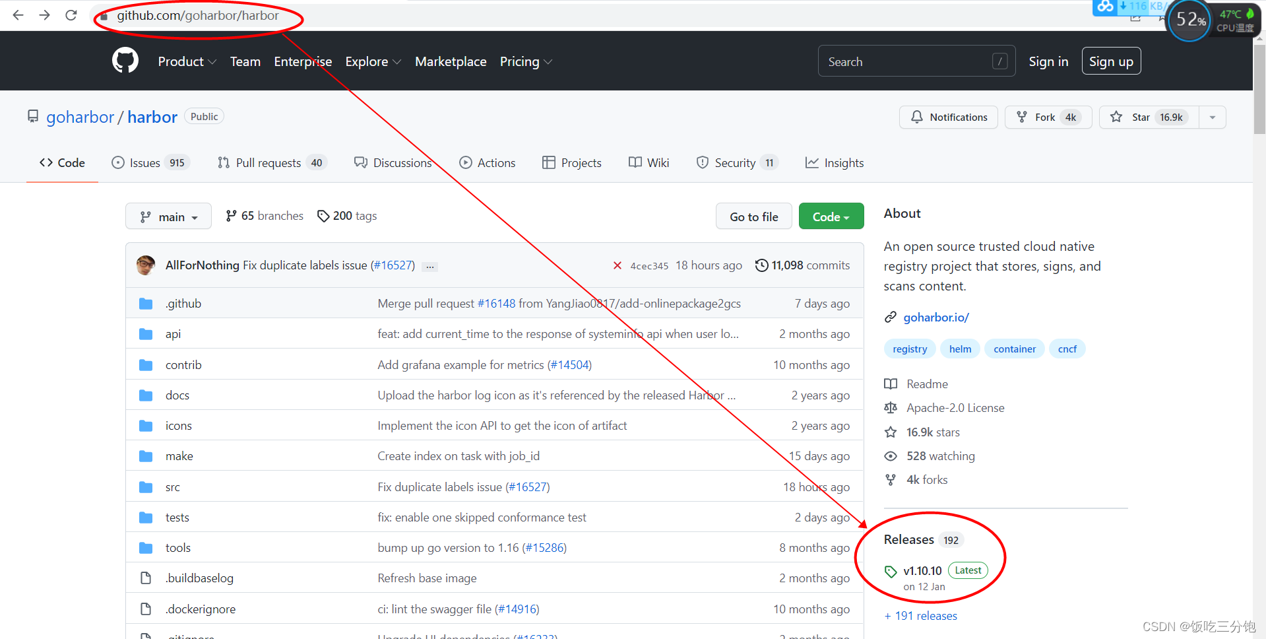Screen dimensions: 1266x639
Task: Click the license scale icon
Action: pos(891,408)
